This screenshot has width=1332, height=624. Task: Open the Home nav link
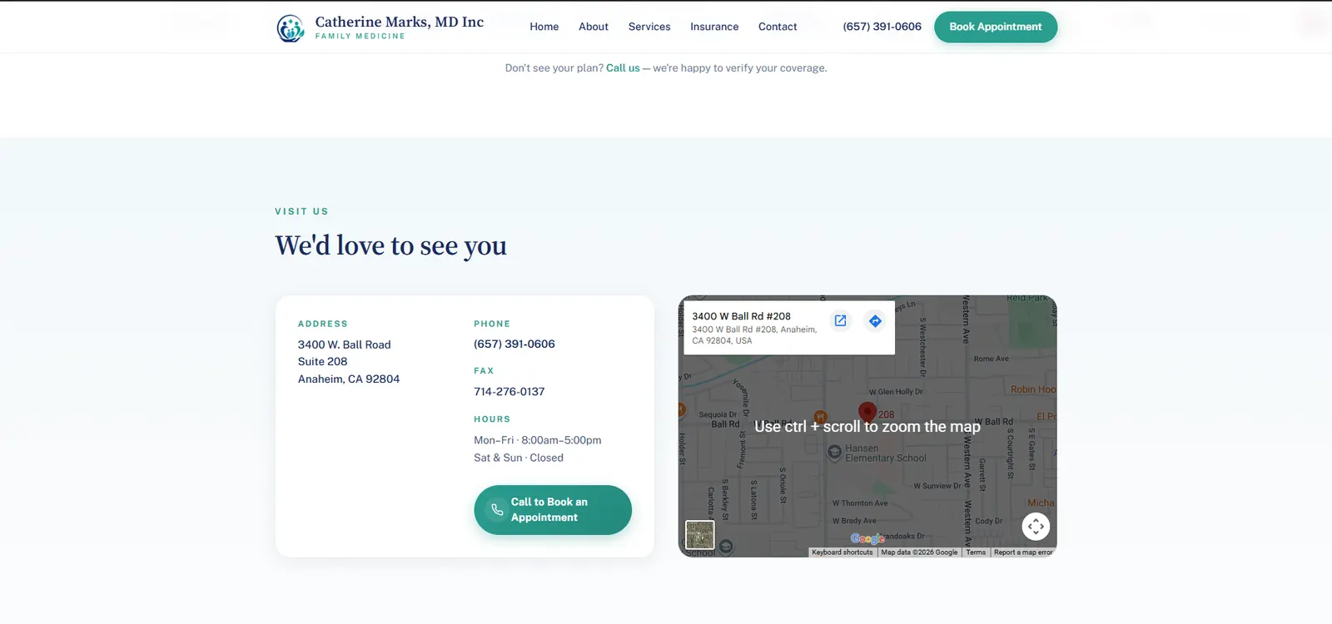click(544, 27)
